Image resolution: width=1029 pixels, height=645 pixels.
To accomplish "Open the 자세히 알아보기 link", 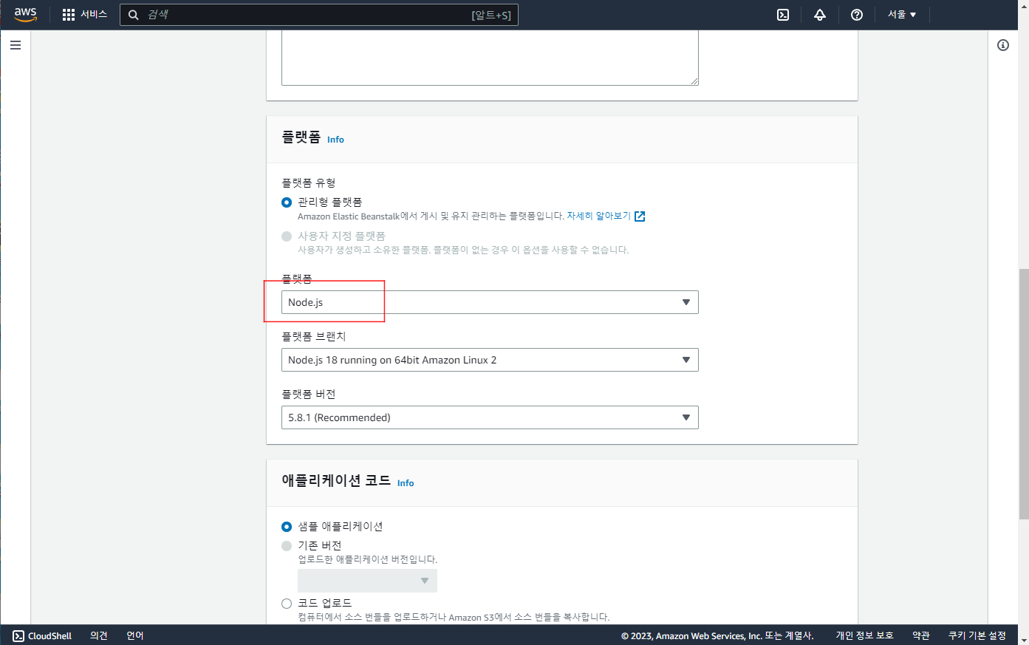I will (x=599, y=216).
